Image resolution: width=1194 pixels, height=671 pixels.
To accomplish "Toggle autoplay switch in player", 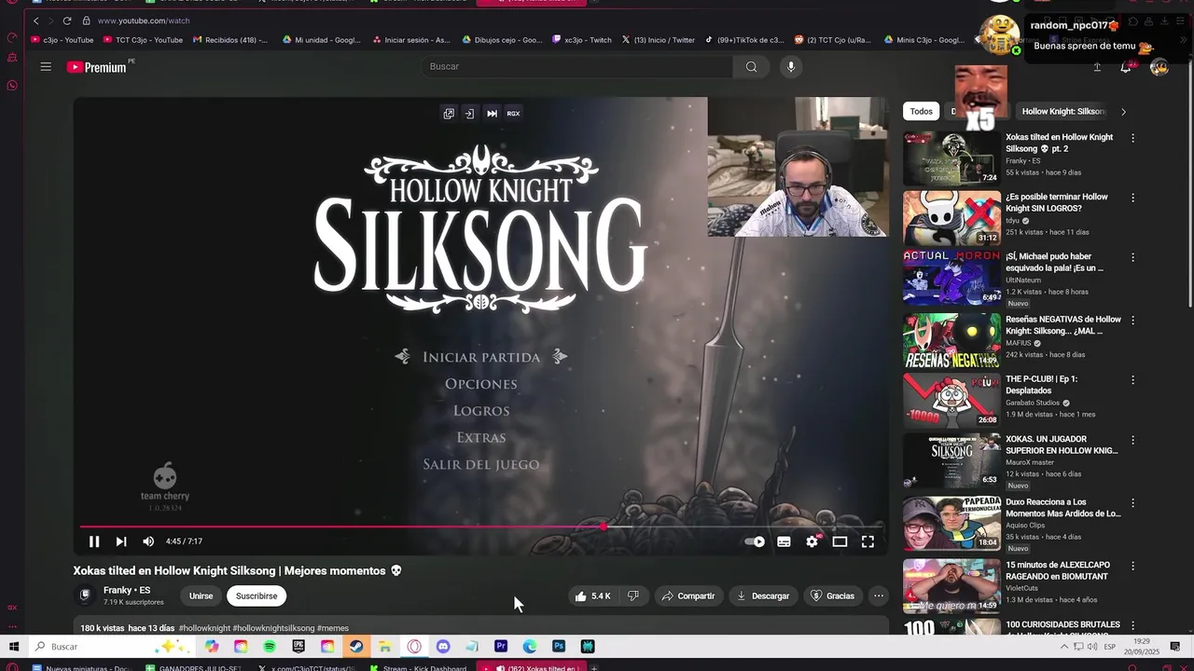I will click(x=755, y=541).
